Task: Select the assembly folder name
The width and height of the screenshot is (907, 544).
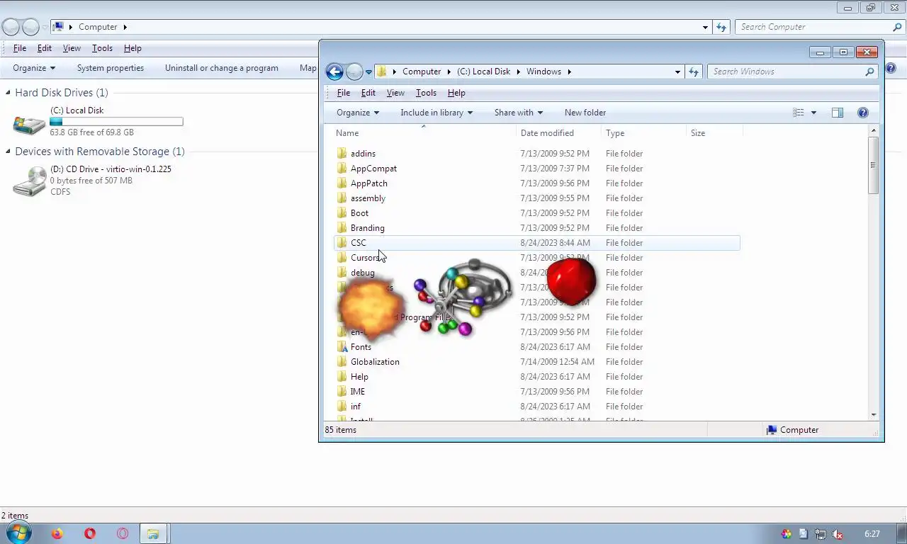Action: (368, 198)
